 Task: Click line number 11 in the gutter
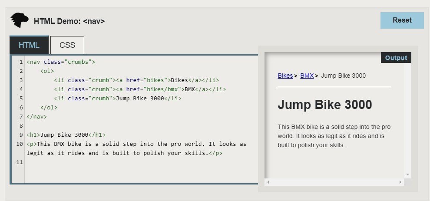click(x=19, y=162)
